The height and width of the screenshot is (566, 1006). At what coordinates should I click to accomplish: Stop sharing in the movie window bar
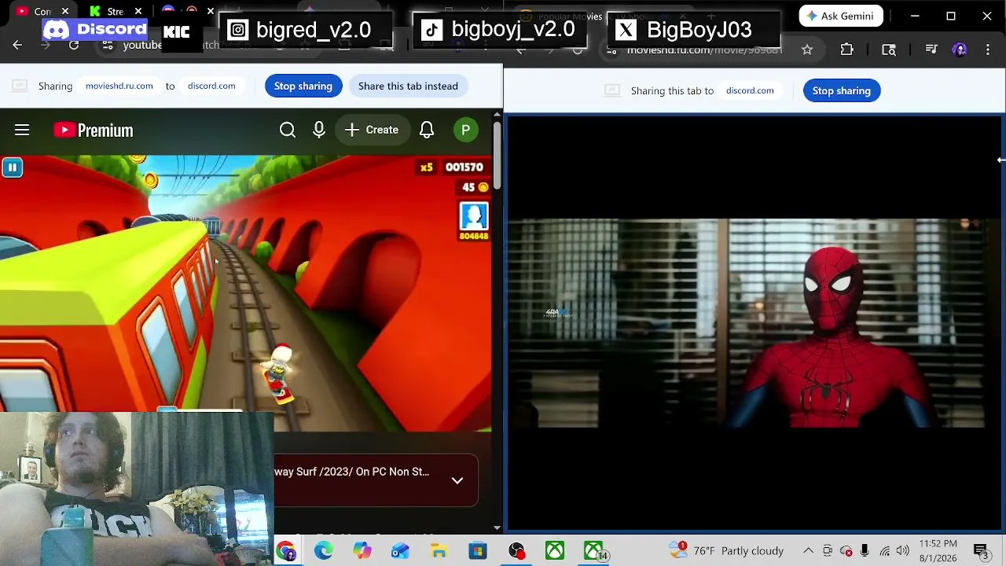(842, 90)
